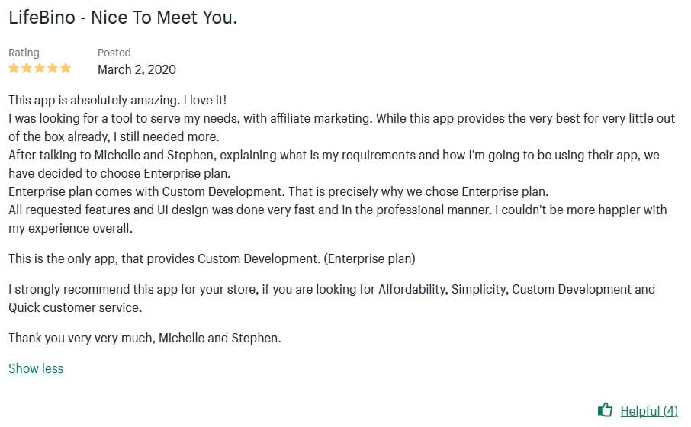Collapse the review with Show less
691x427 pixels.
(36, 368)
